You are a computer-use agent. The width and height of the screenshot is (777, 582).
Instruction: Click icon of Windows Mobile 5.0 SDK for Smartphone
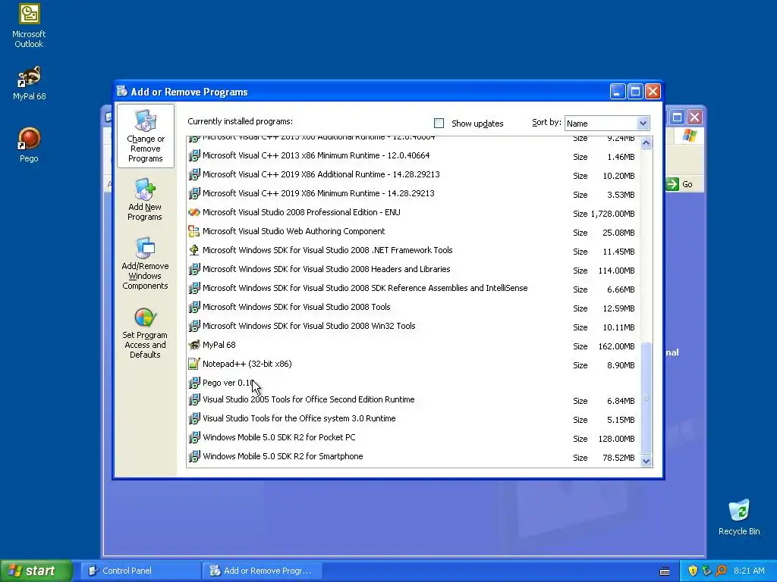point(193,456)
